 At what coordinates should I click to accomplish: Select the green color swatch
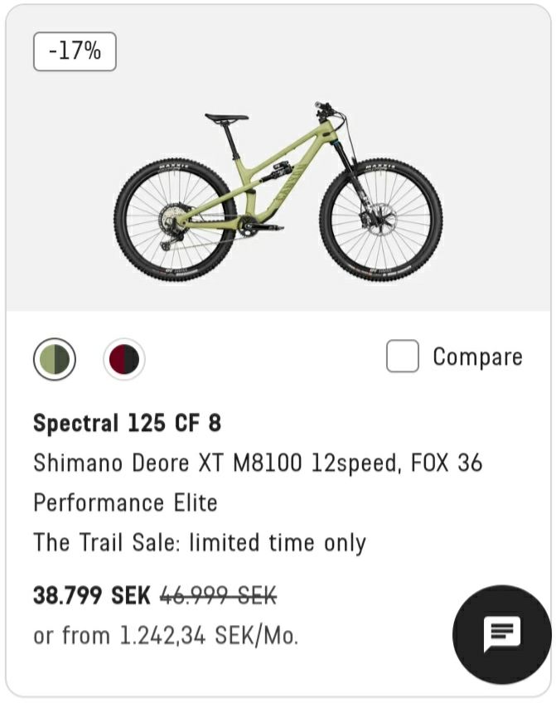click(x=55, y=359)
